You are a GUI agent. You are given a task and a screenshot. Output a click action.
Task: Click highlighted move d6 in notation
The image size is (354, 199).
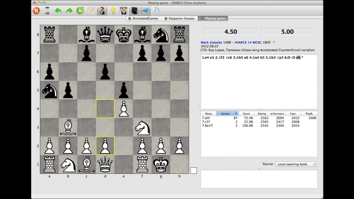pos(298,58)
